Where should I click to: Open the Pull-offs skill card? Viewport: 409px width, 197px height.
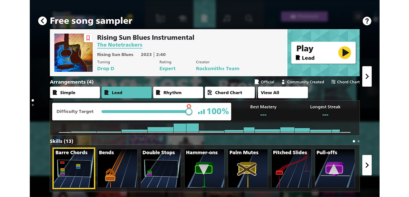pyautogui.click(x=335, y=168)
